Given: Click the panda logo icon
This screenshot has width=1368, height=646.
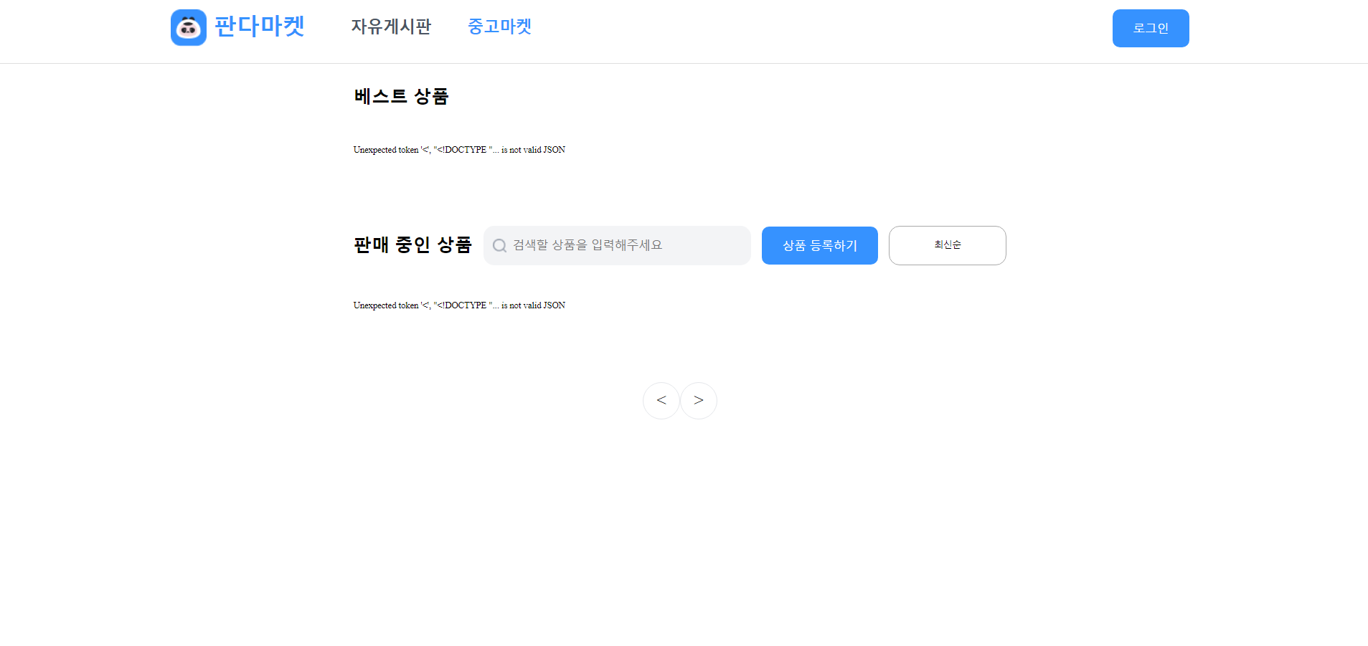Looking at the screenshot, I should [189, 27].
